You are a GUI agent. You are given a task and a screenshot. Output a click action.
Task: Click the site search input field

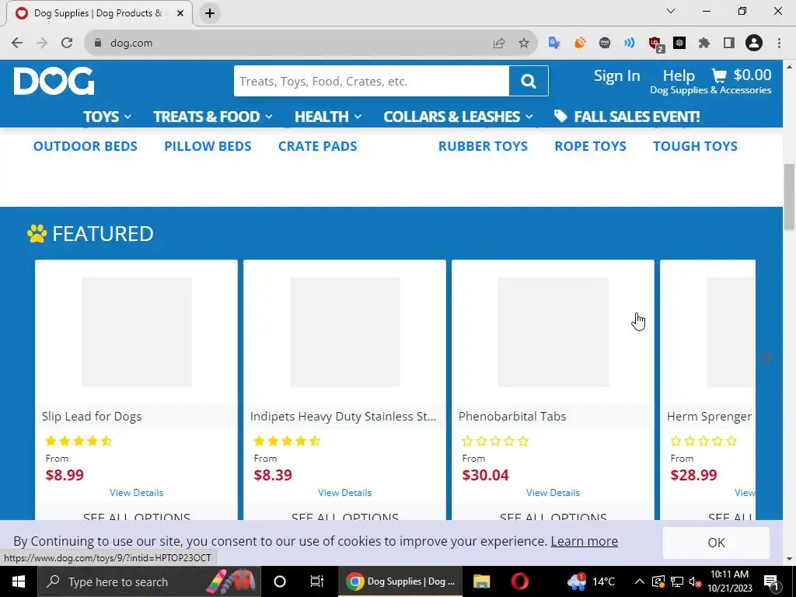point(372,81)
